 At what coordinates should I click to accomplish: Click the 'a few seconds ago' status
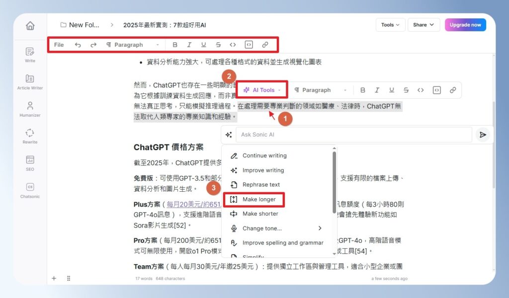click(389, 279)
